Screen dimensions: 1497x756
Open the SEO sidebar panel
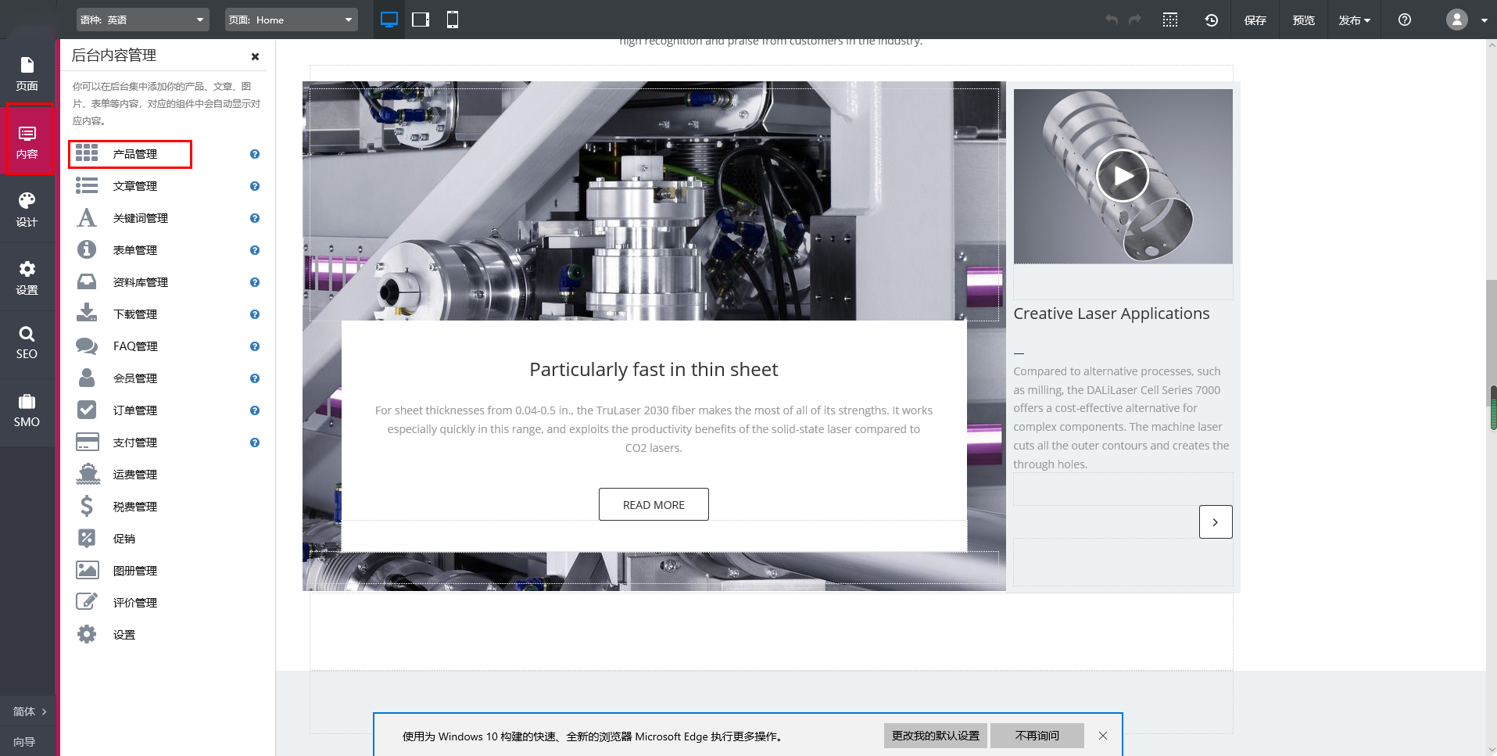coord(27,342)
